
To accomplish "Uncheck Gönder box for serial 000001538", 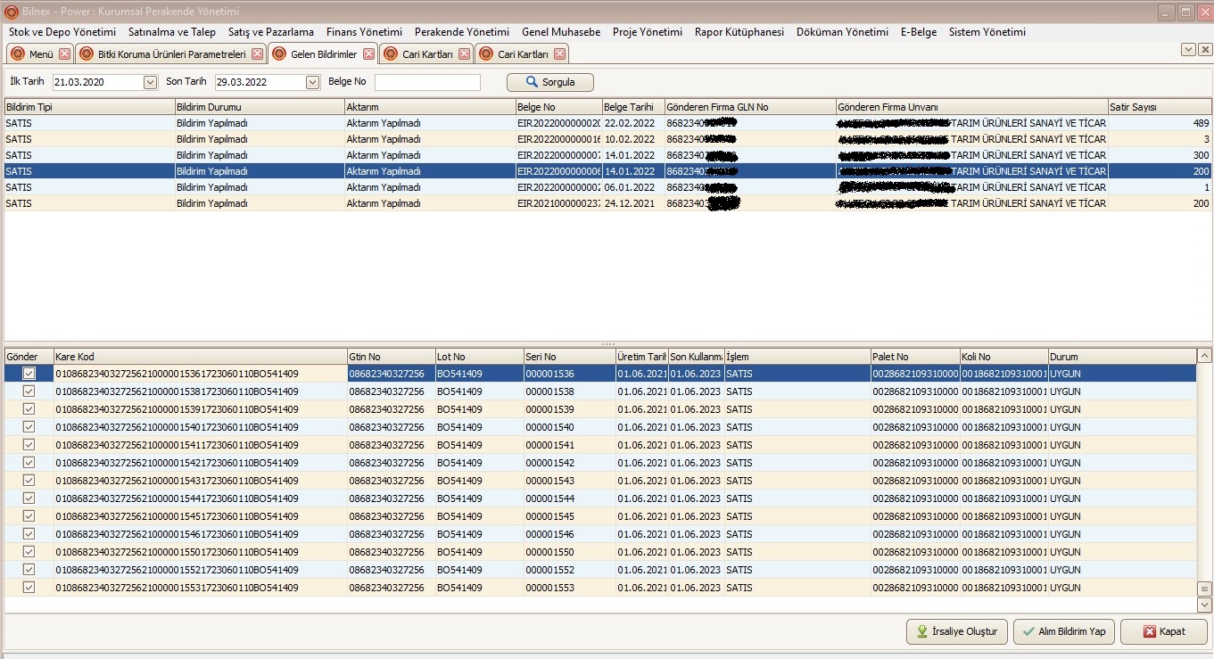I will coord(29,391).
